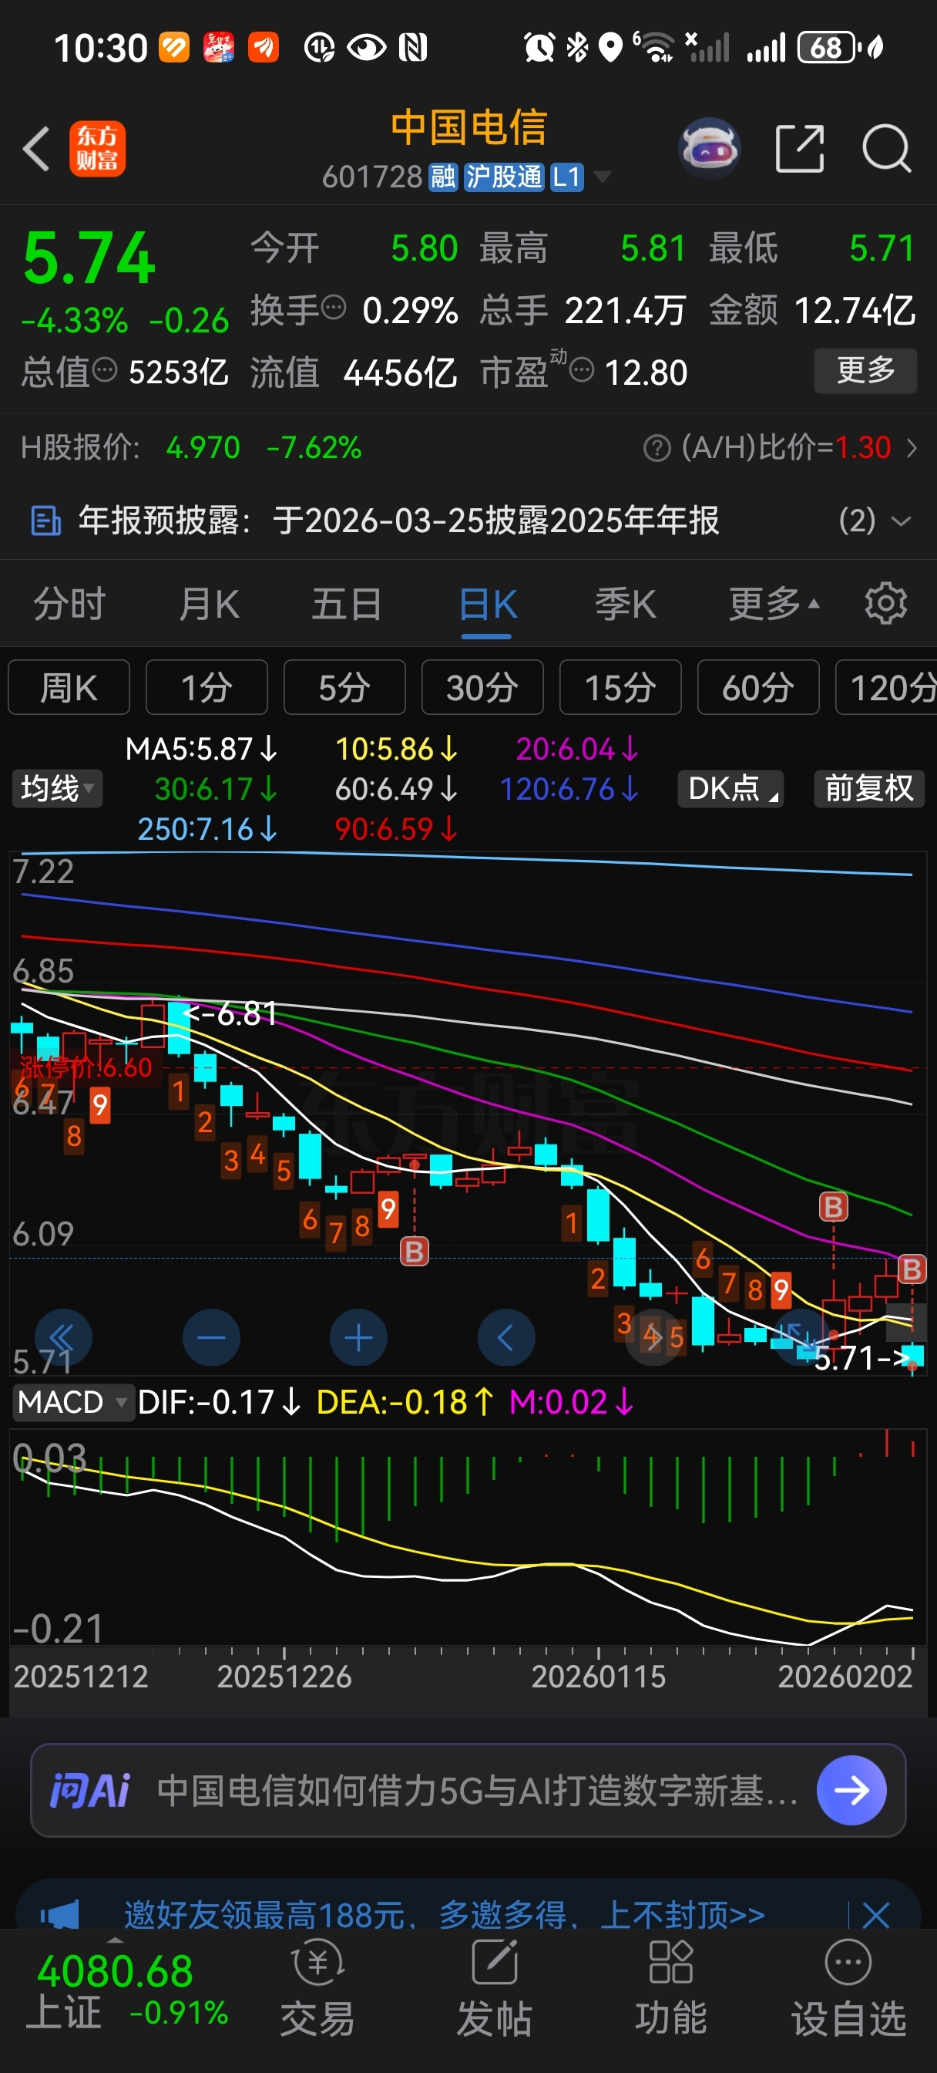937x2073 pixels.
Task: Switch to 季K tab
Action: [x=626, y=604]
